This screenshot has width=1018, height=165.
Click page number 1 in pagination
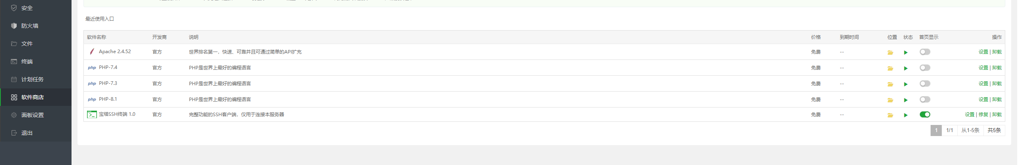click(x=936, y=130)
